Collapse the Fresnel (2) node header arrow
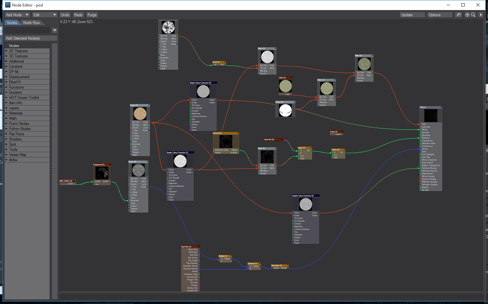 238,133
